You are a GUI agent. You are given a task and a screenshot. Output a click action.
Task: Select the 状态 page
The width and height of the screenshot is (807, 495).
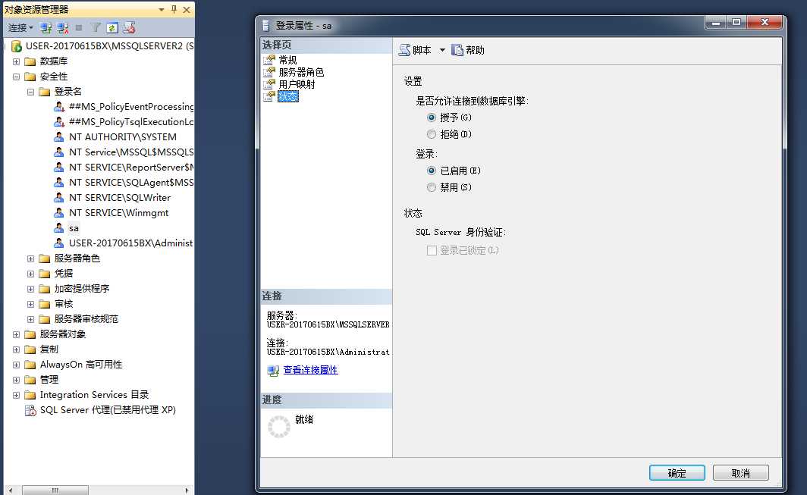[x=287, y=96]
